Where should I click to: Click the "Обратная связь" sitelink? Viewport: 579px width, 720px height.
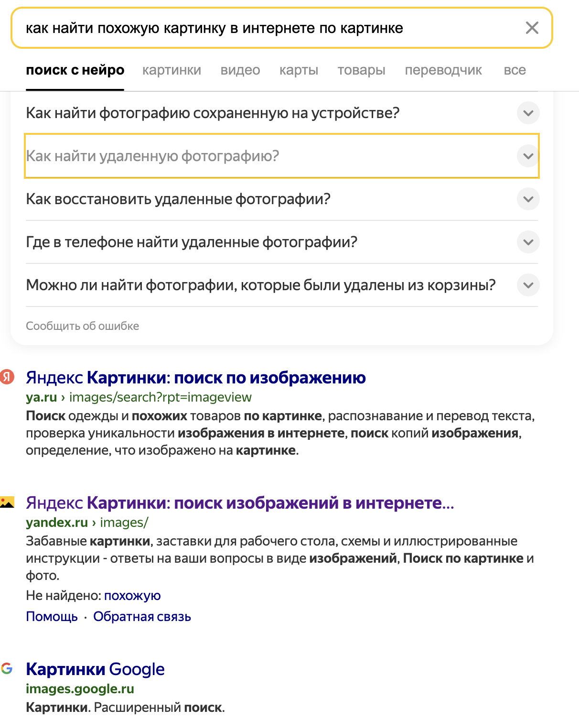pos(142,617)
